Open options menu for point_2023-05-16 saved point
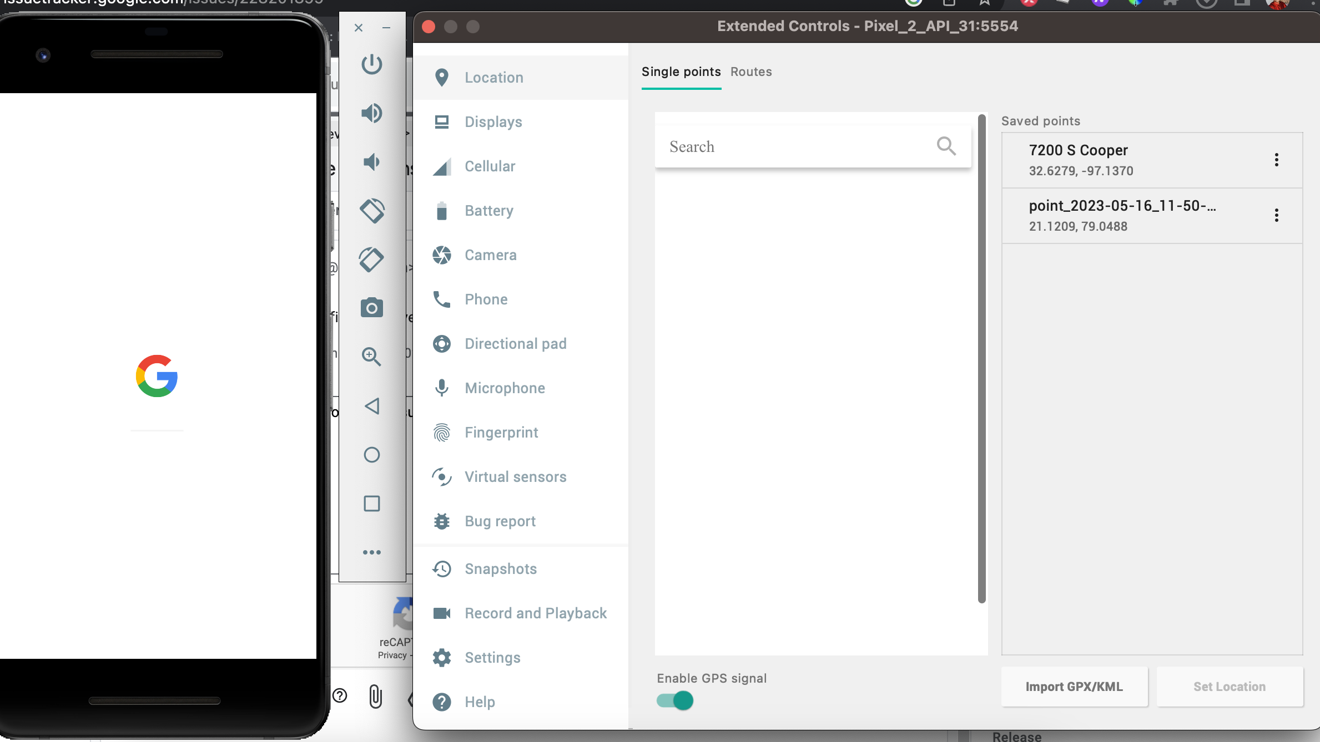The width and height of the screenshot is (1320, 742). [x=1276, y=215]
